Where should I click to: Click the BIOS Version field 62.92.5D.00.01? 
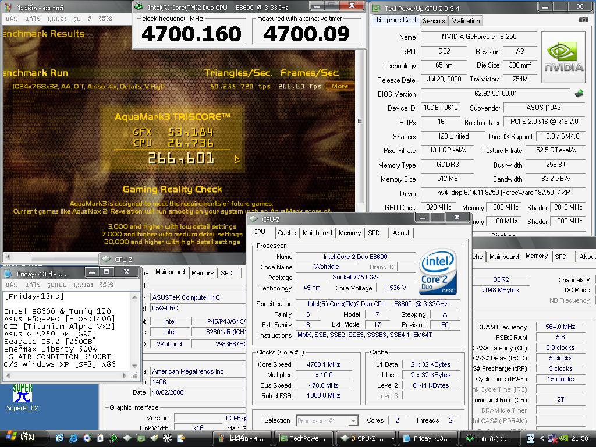(x=496, y=94)
